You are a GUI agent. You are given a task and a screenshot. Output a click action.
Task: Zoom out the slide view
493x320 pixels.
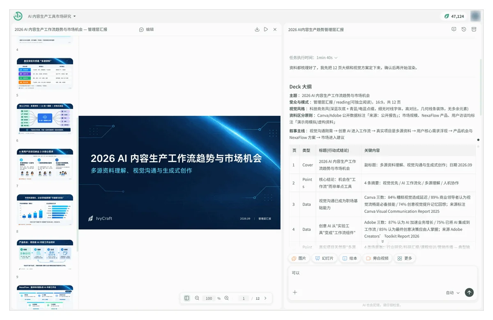pyautogui.click(x=197, y=298)
